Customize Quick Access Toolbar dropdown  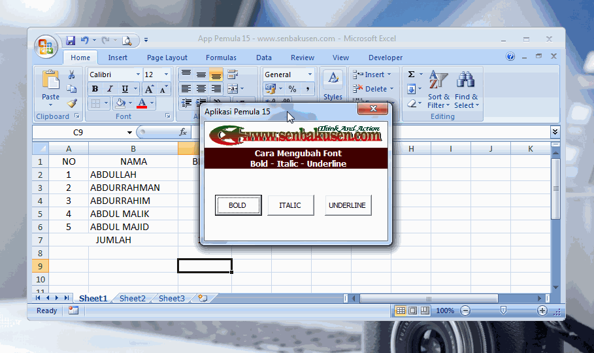146,40
